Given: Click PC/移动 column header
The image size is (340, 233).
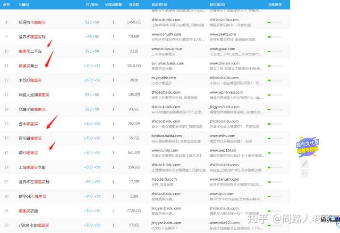Looking at the screenshot, I should point(92,4).
